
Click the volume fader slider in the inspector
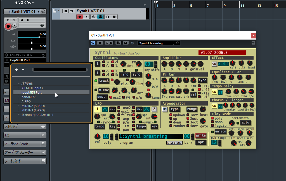tap(32, 37)
